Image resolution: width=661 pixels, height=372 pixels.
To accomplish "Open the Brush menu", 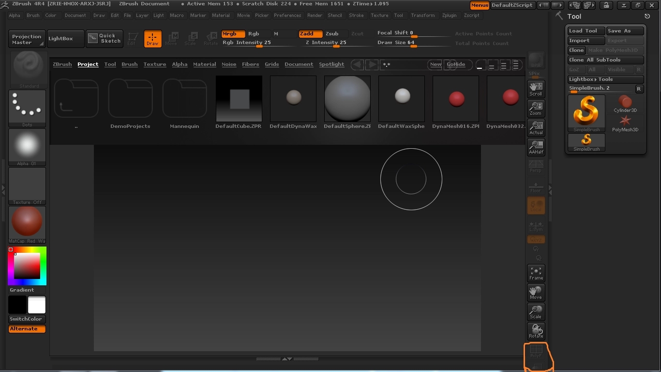I will tap(33, 15).
